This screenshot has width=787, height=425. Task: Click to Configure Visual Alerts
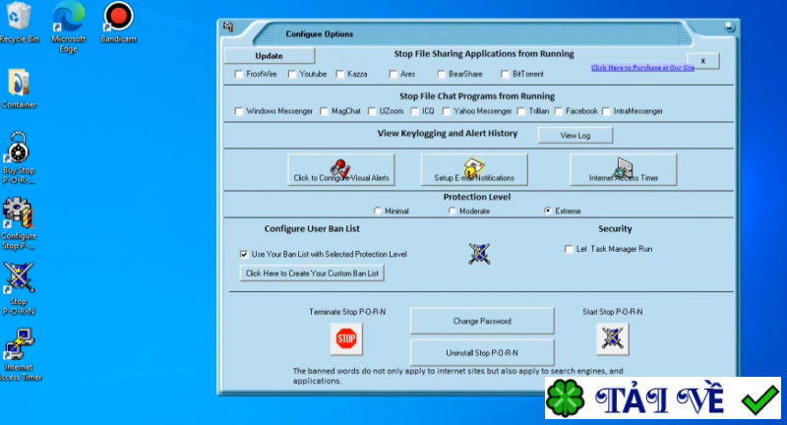(341, 169)
